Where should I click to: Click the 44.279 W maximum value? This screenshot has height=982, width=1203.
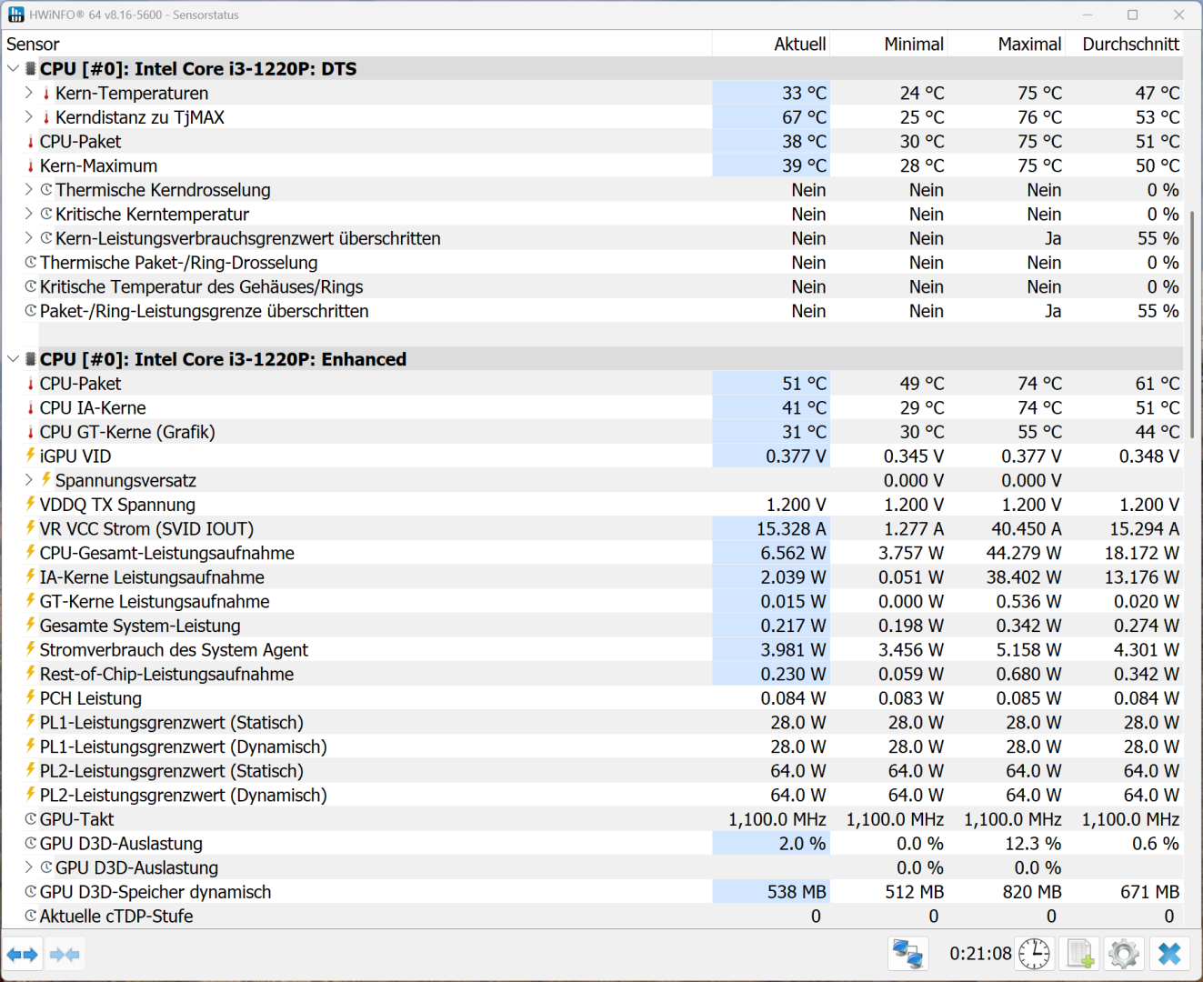[1024, 553]
